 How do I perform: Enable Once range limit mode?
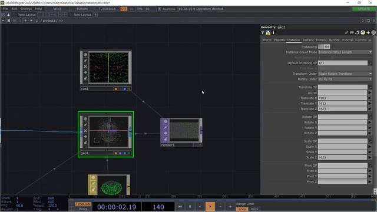point(254,209)
